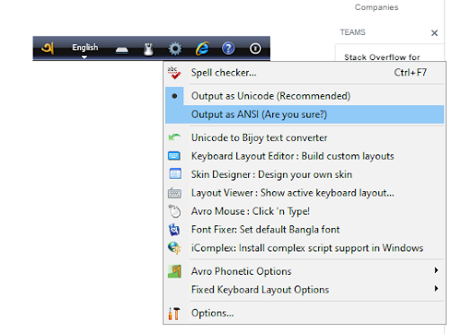Image resolution: width=460 pixels, height=334 pixels.
Task: Open iComplex complex script support entry
Action: coord(305,248)
